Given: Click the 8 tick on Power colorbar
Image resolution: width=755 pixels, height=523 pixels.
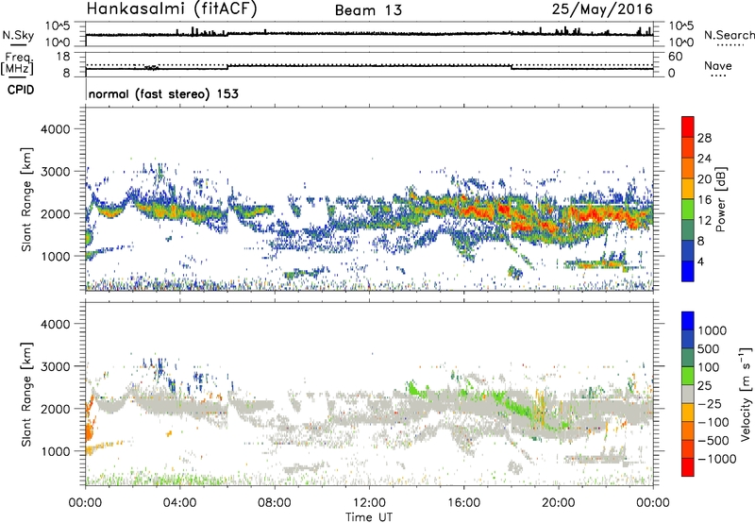Looking at the screenshot, I should pos(700,242).
